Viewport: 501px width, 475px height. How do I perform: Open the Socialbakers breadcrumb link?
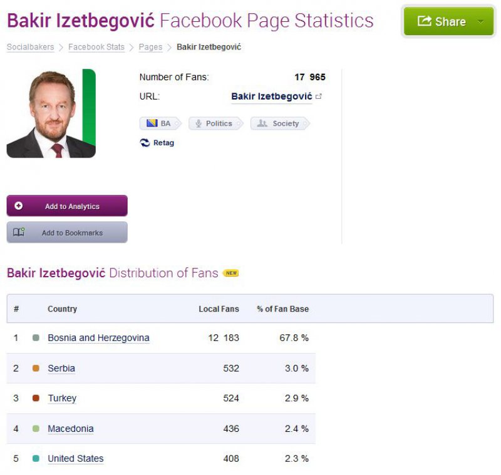point(29,46)
